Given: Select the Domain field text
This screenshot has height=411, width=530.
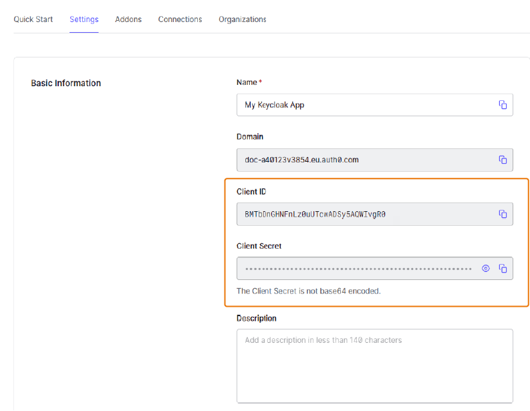Looking at the screenshot, I should coord(374,160).
